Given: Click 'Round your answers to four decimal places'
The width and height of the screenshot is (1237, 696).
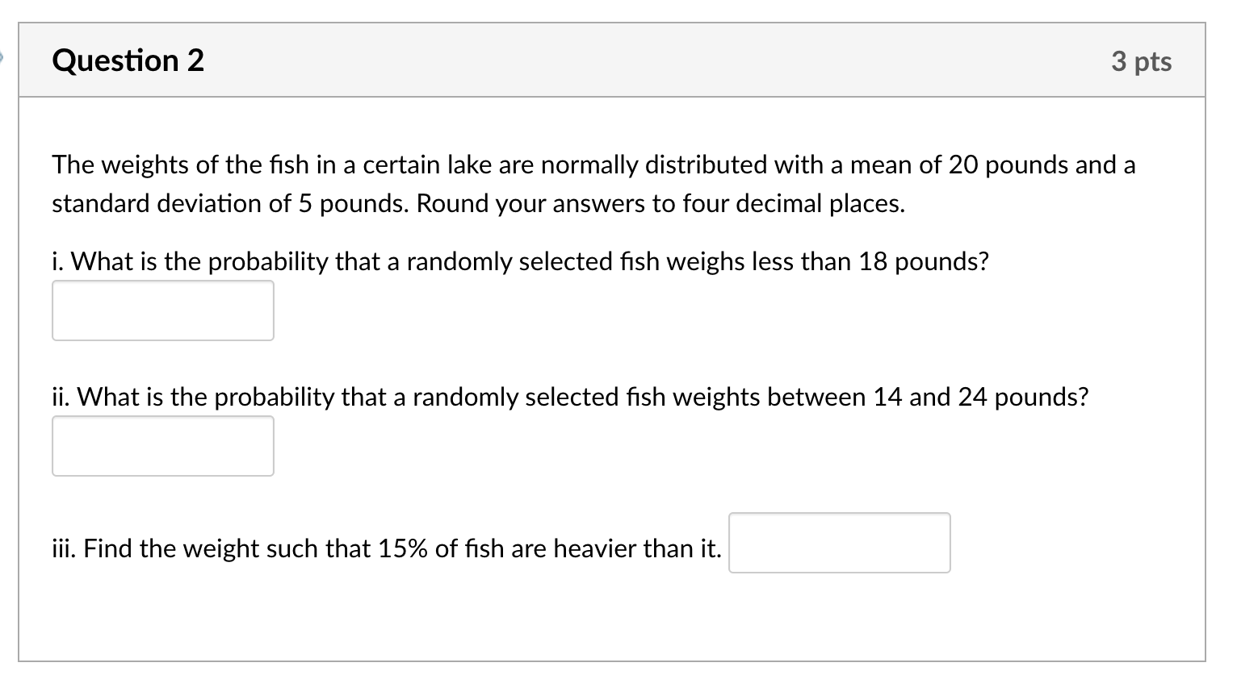Looking at the screenshot, I should (x=660, y=203).
